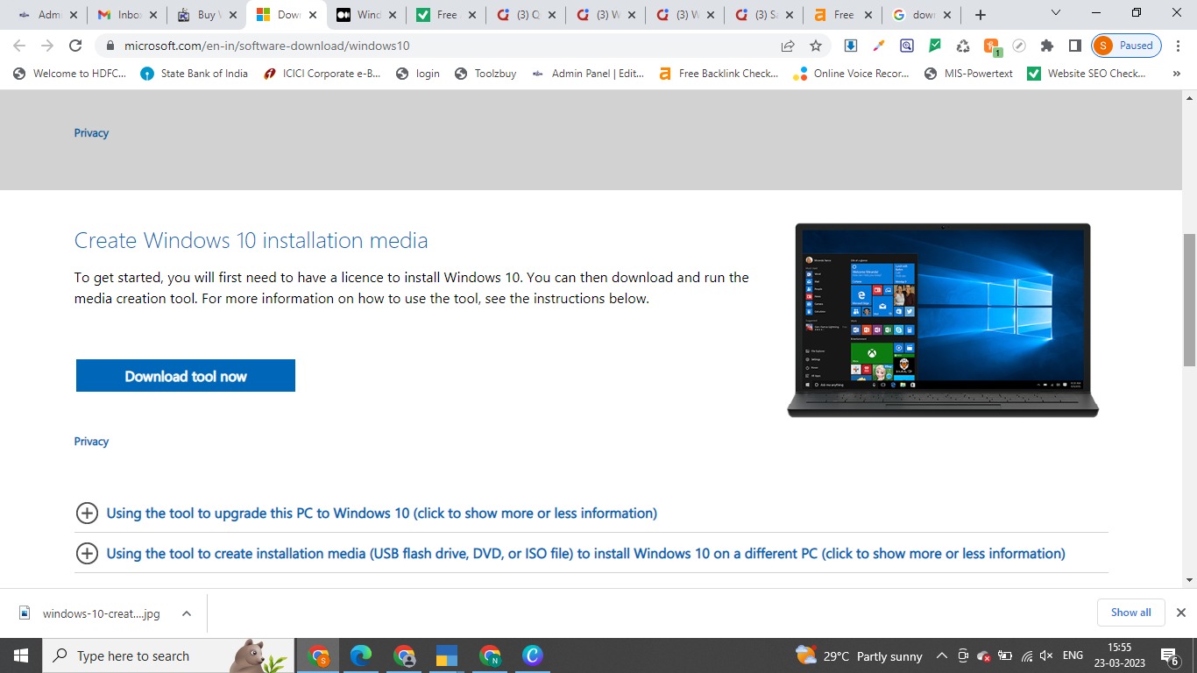Open the ICICI Corporate e-B bookmark
The width and height of the screenshot is (1197, 673).
tap(322, 74)
